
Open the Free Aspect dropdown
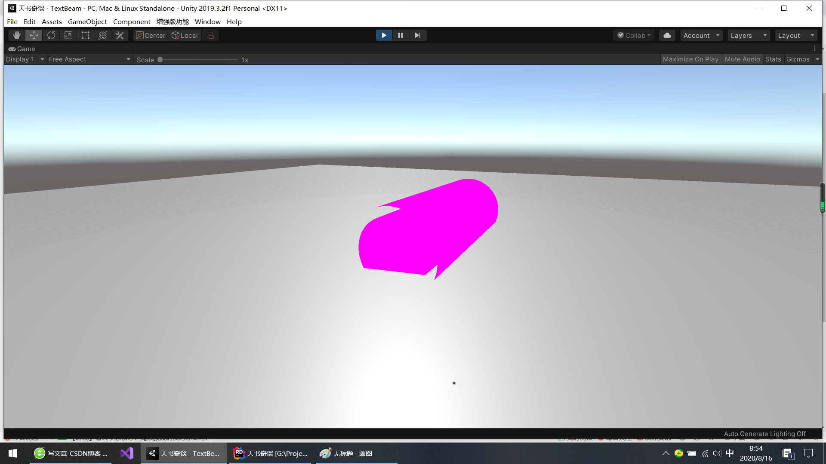(x=89, y=59)
